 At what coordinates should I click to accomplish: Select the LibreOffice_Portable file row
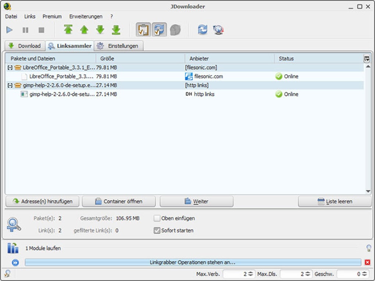pos(185,76)
